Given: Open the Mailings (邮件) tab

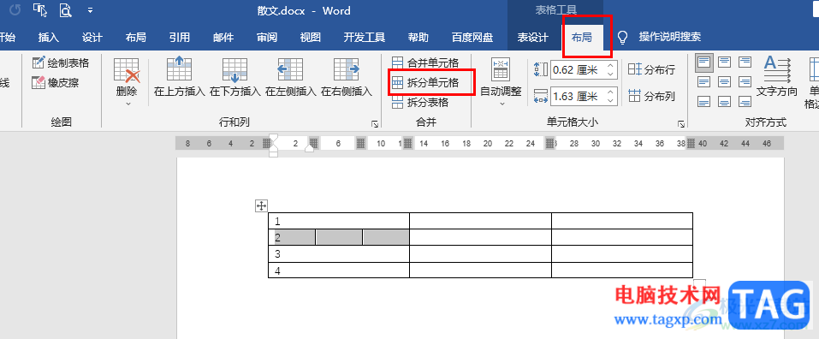Looking at the screenshot, I should tap(223, 37).
